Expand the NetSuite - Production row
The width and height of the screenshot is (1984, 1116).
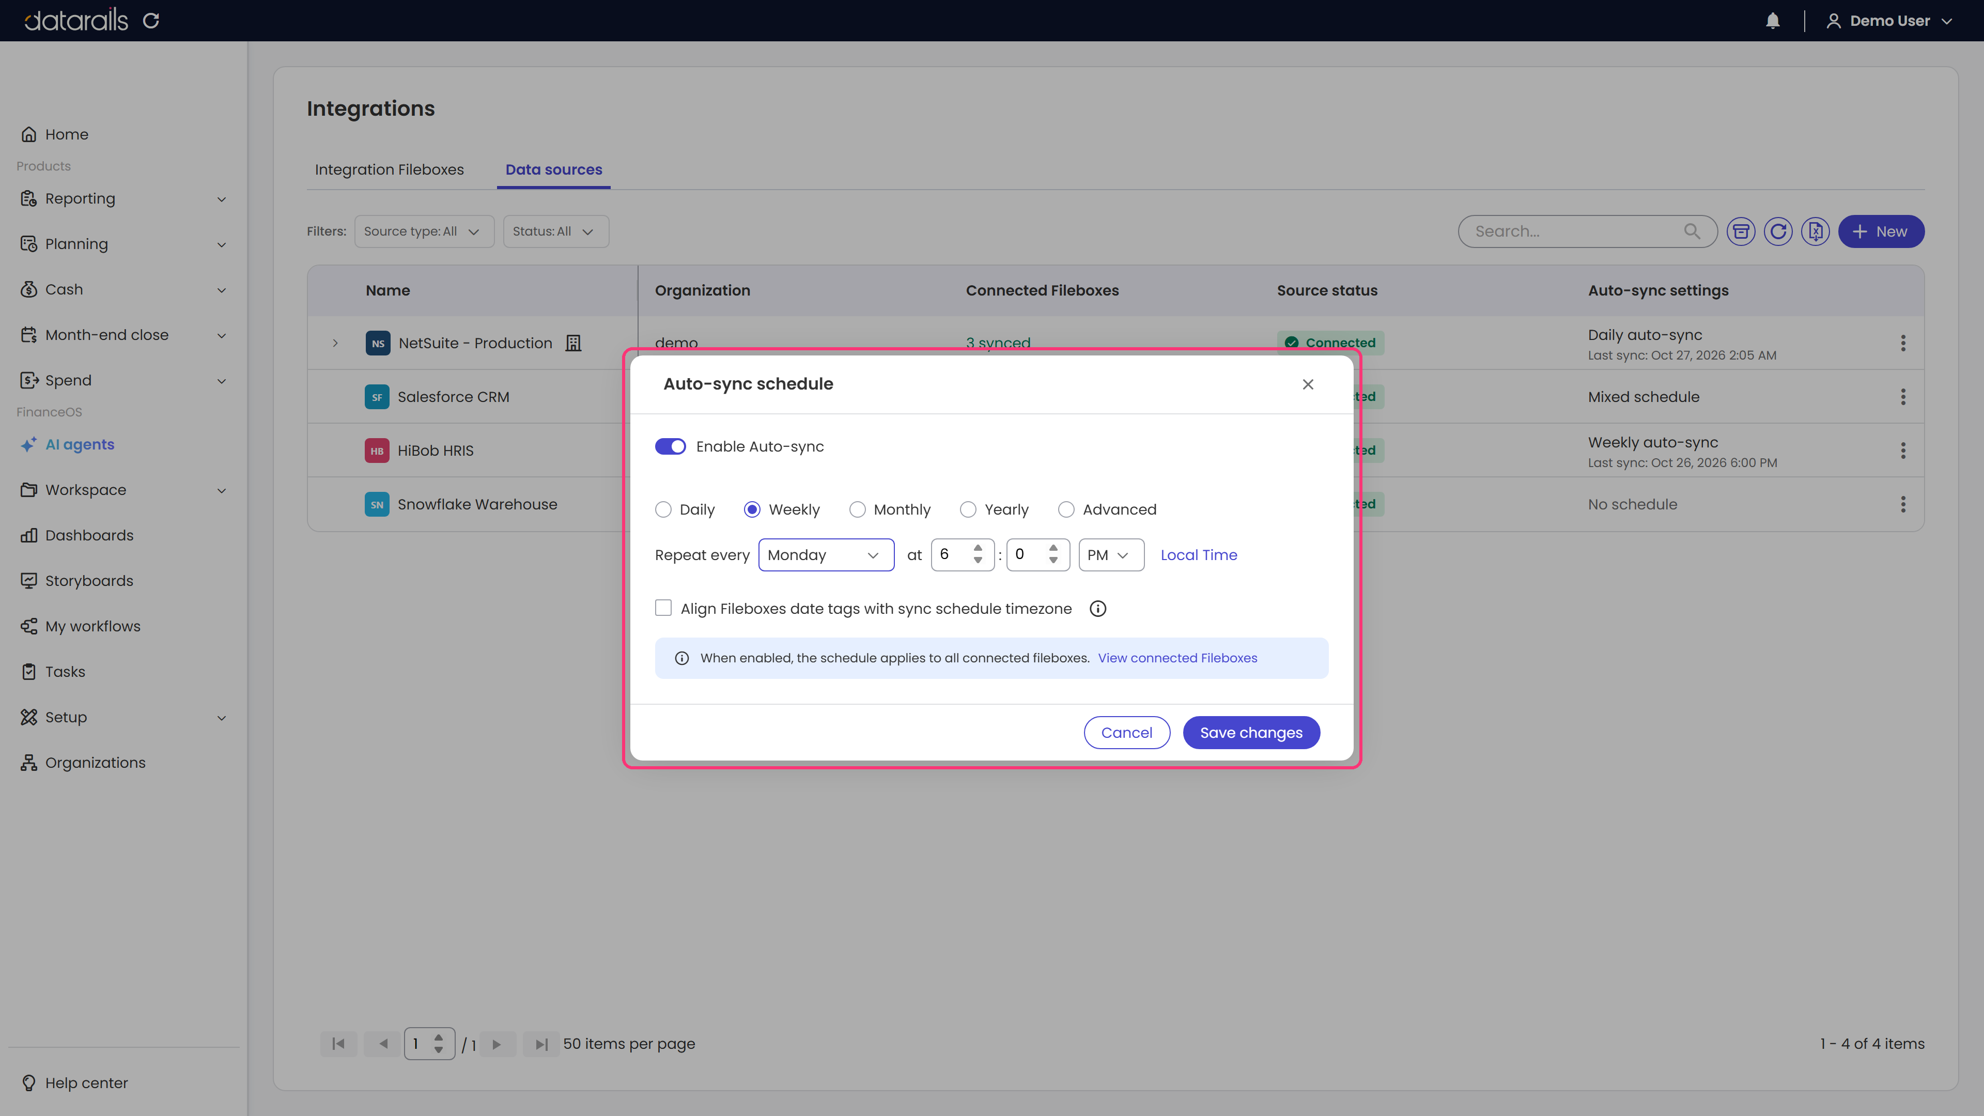pyautogui.click(x=335, y=343)
